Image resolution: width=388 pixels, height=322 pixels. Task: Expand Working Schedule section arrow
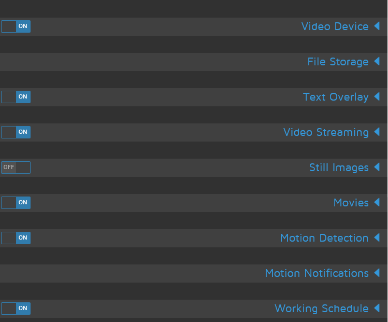[377, 308]
